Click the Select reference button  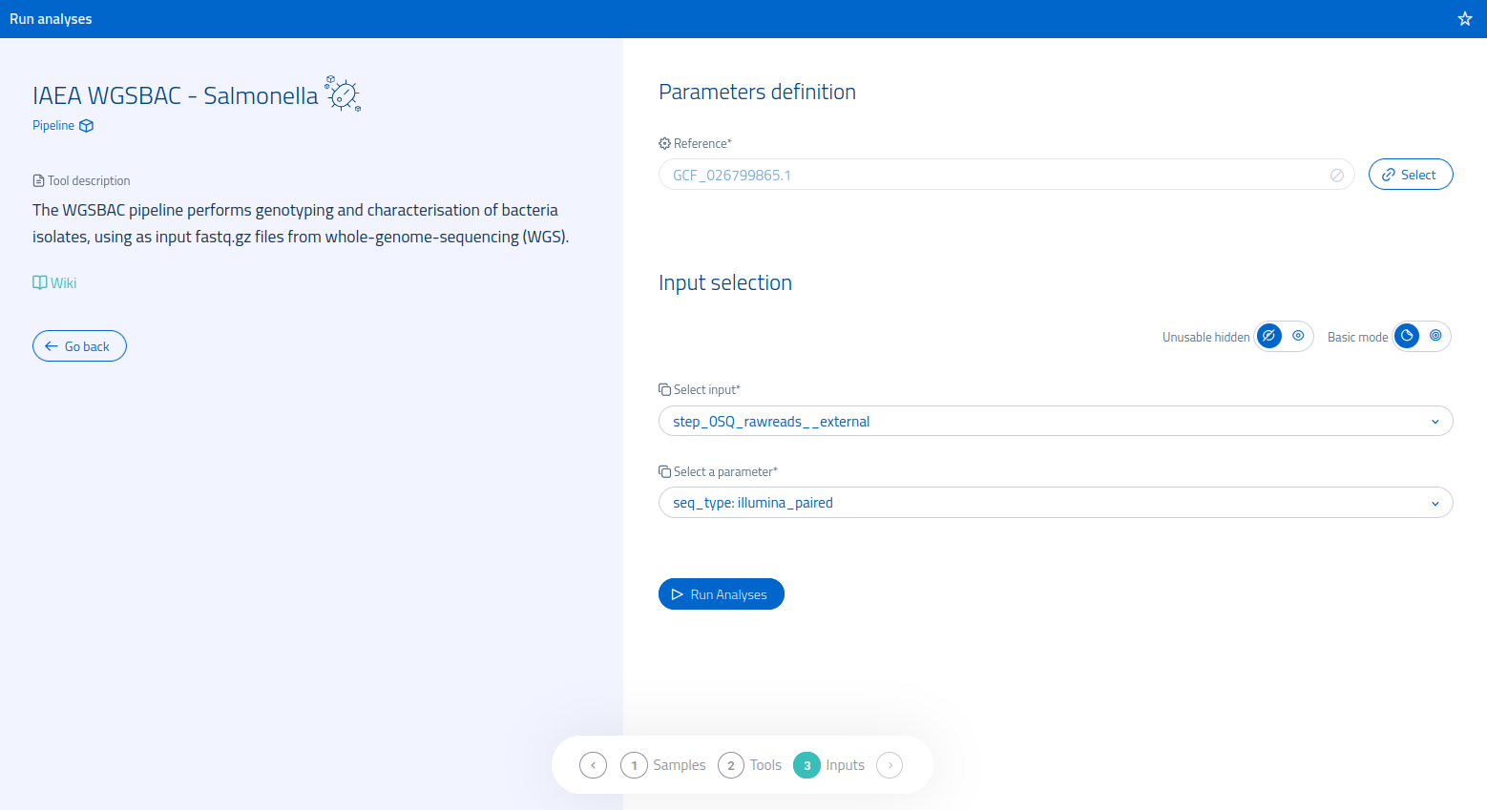point(1410,175)
